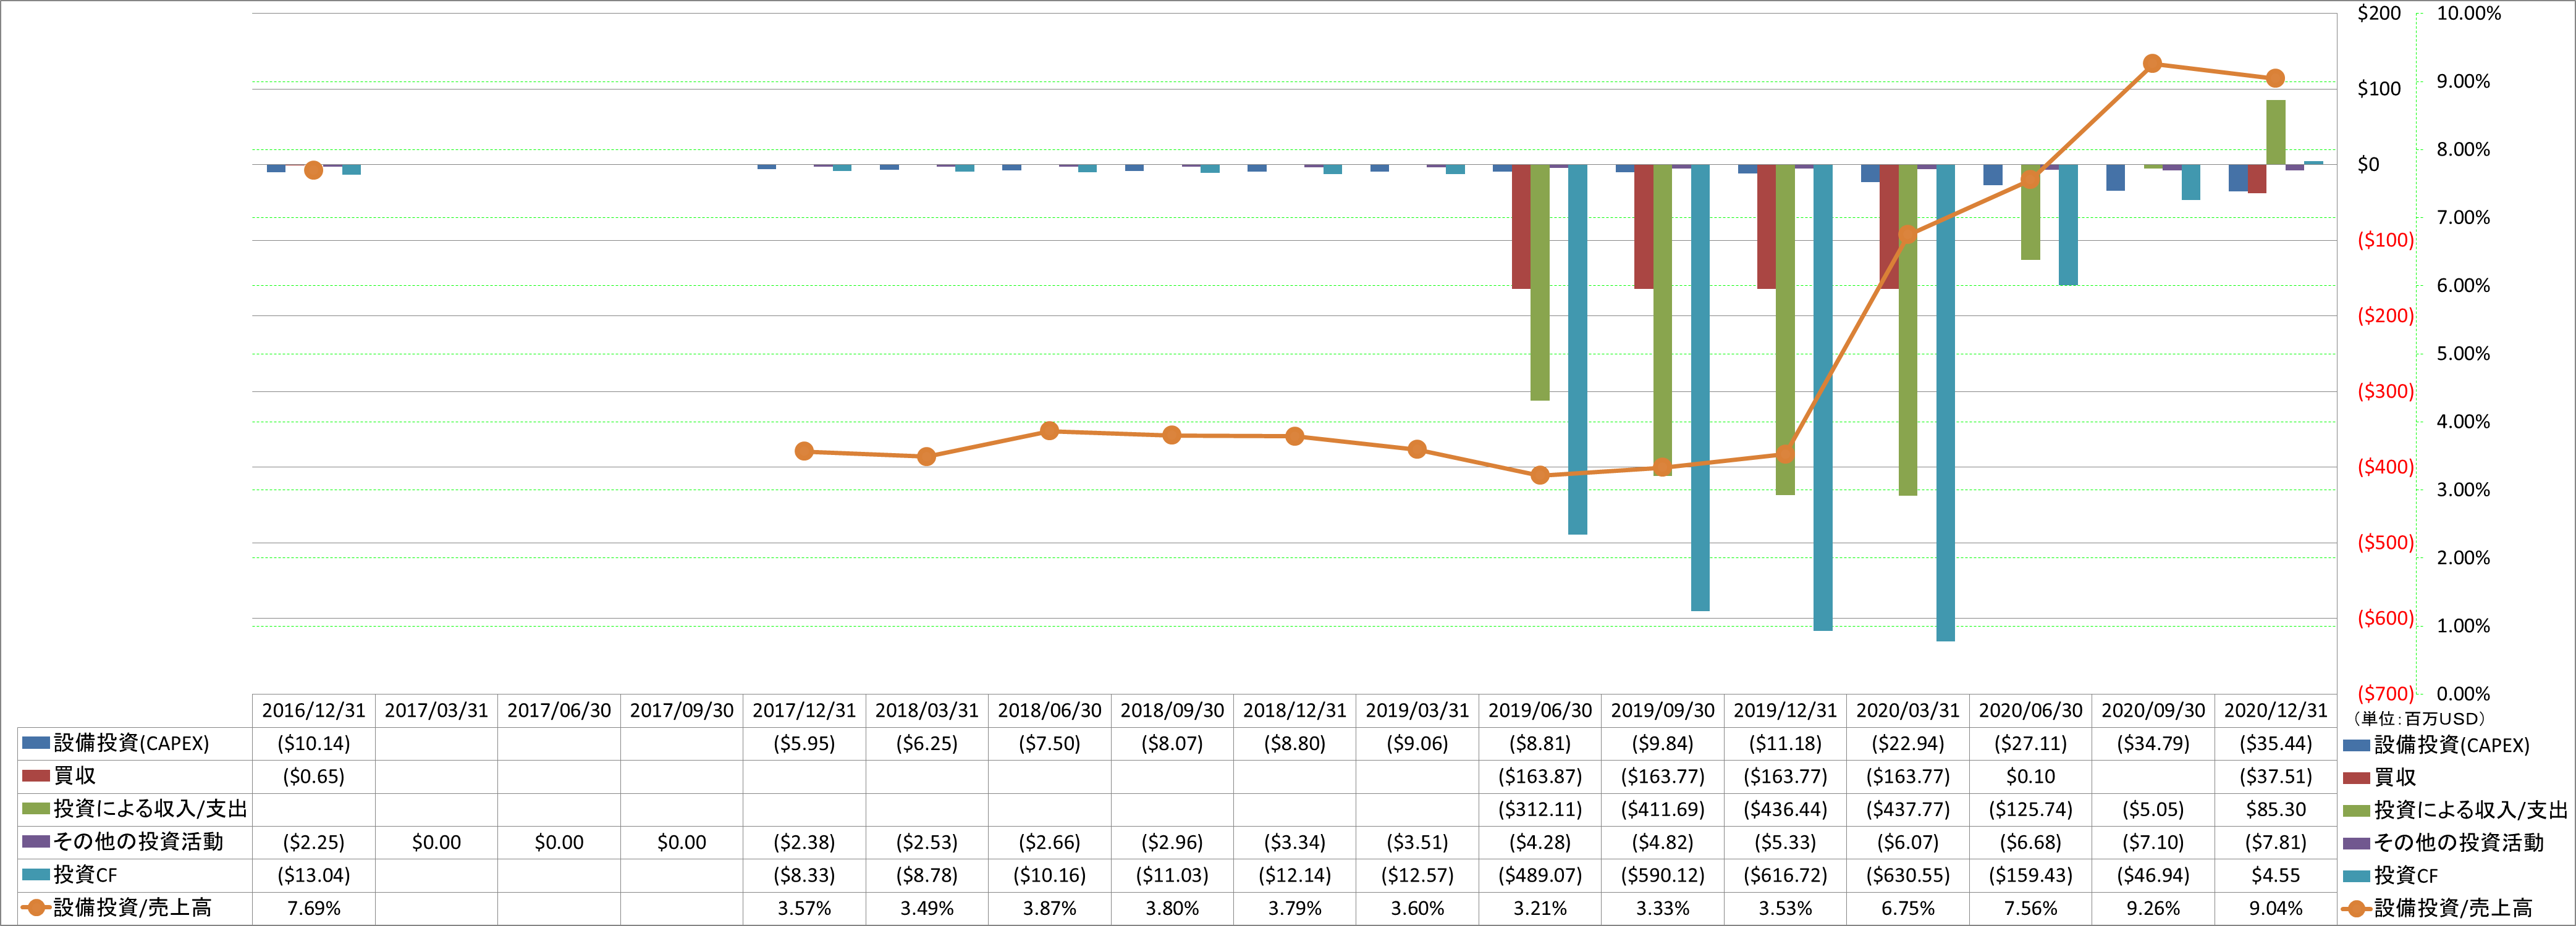Click the red 買収 legend swatch in left table

pyautogui.click(x=36, y=776)
